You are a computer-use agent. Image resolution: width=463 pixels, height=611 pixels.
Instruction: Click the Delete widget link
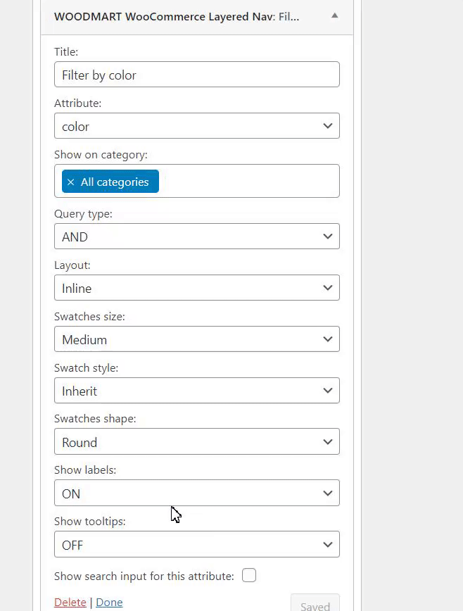(70, 603)
